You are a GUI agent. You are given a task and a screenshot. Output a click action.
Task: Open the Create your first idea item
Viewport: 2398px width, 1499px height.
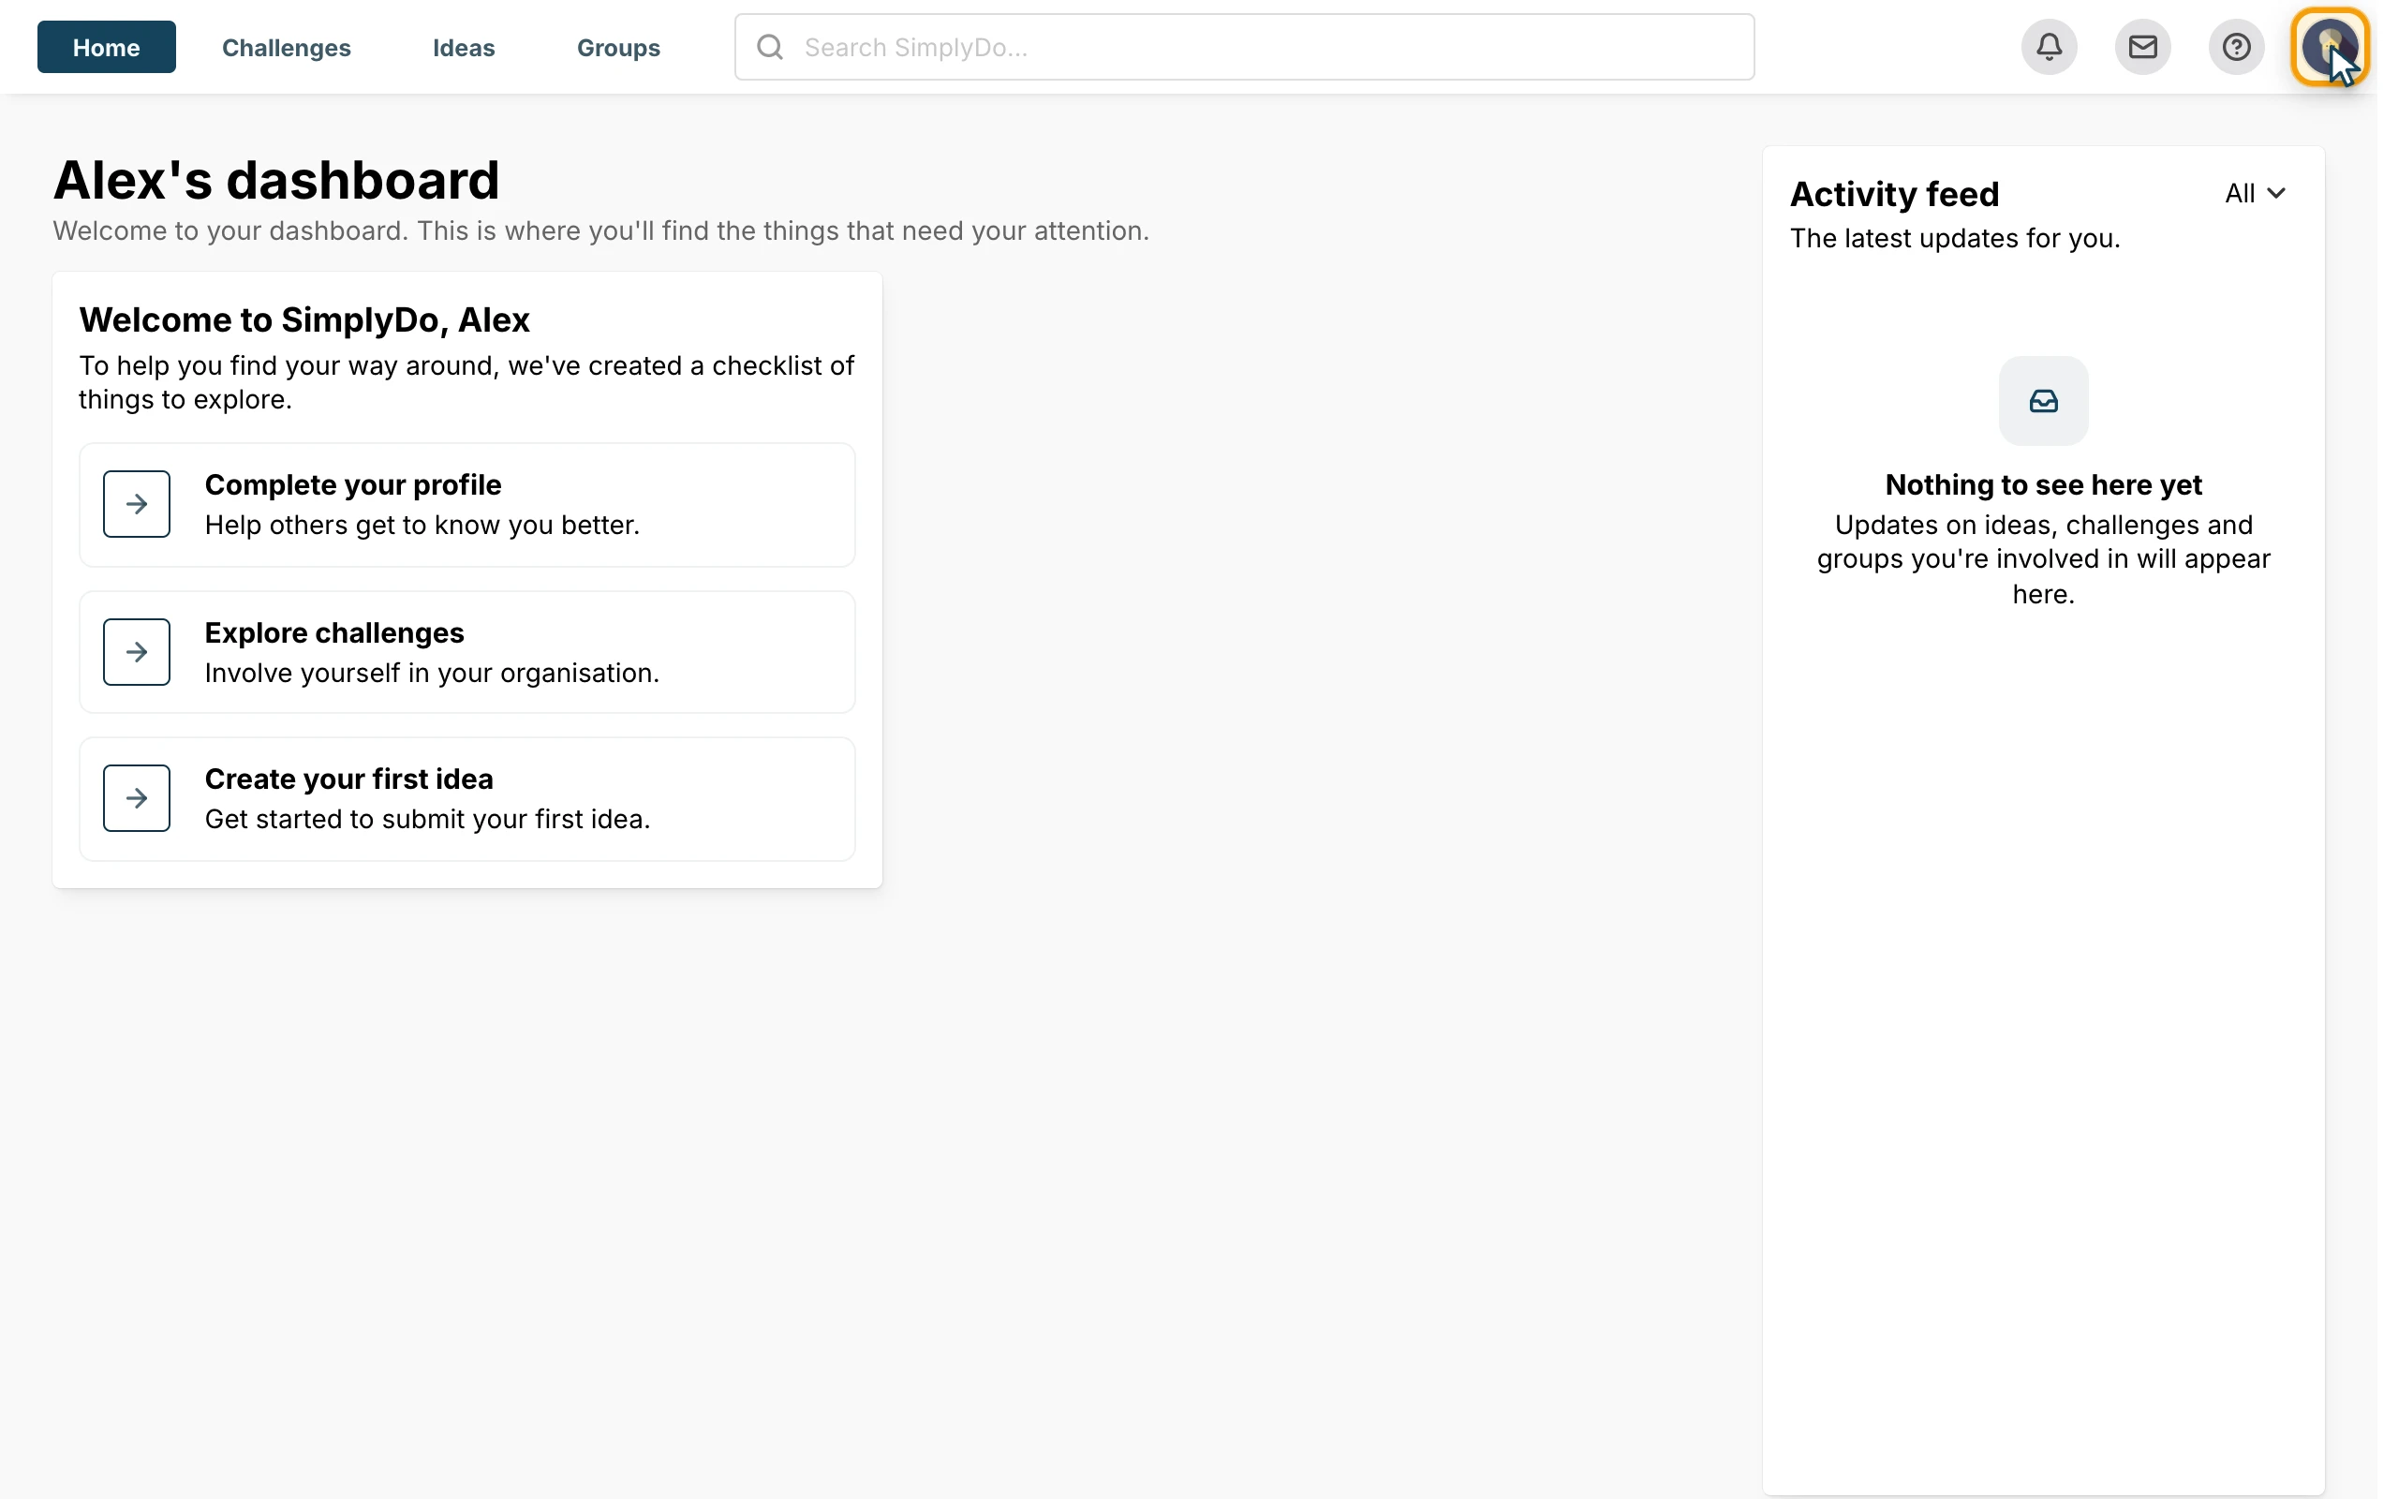[466, 799]
